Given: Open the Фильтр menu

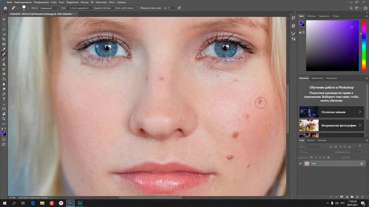Looking at the screenshot, I should tap(84, 2).
